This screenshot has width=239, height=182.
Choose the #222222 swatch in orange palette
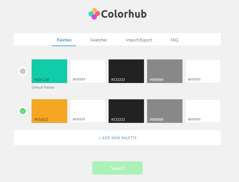tap(126, 111)
